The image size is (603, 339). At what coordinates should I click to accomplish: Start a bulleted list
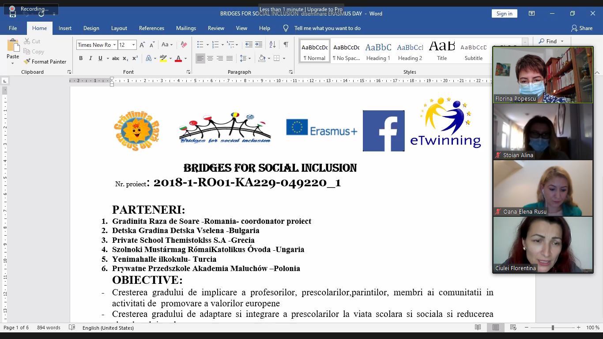[200, 45]
